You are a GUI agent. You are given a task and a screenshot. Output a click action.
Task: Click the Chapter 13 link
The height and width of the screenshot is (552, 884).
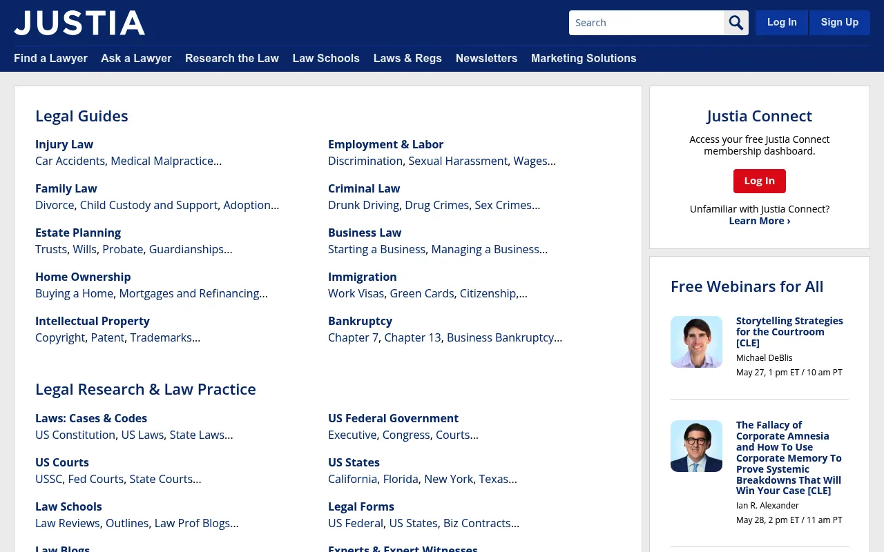coord(412,337)
